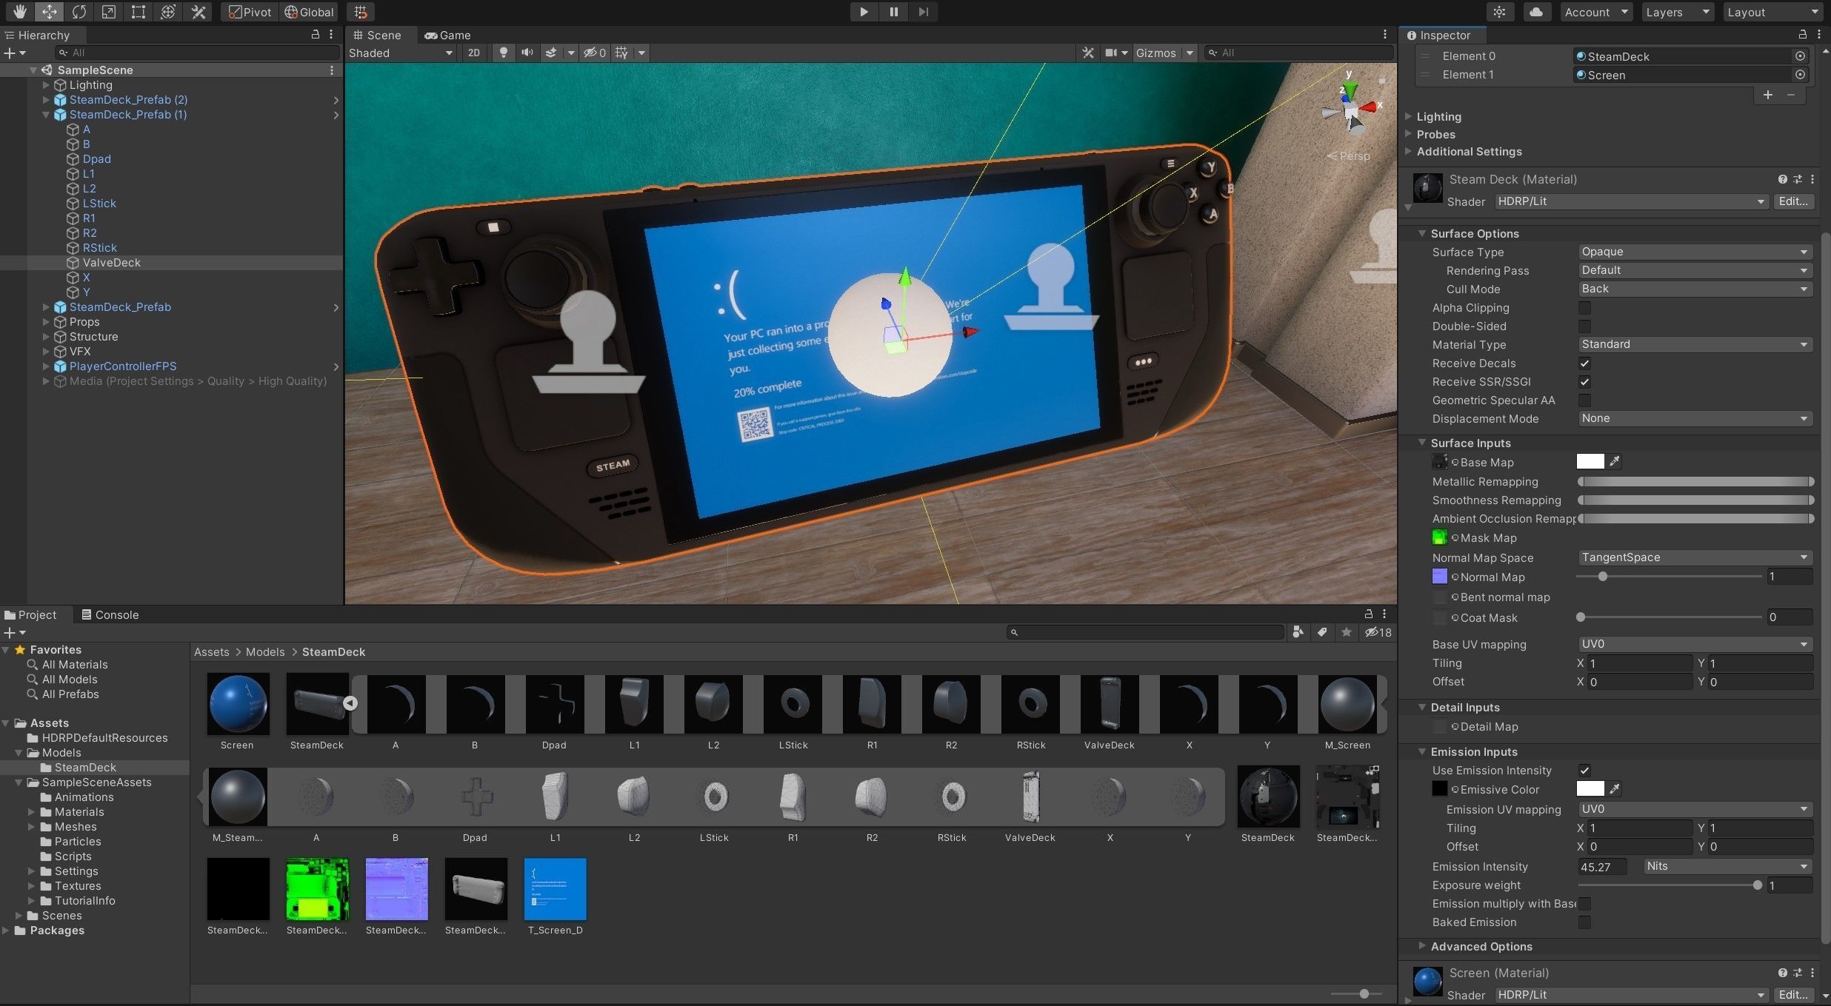
Task: Add a material element with plus
Action: tap(1768, 95)
